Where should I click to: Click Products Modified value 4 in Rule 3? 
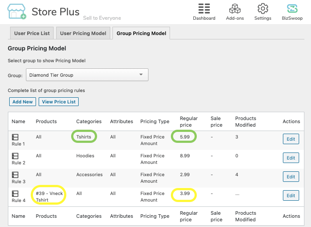point(237,174)
